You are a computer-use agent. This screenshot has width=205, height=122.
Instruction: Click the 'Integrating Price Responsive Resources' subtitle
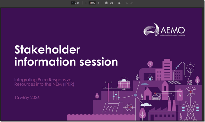pos(44,82)
